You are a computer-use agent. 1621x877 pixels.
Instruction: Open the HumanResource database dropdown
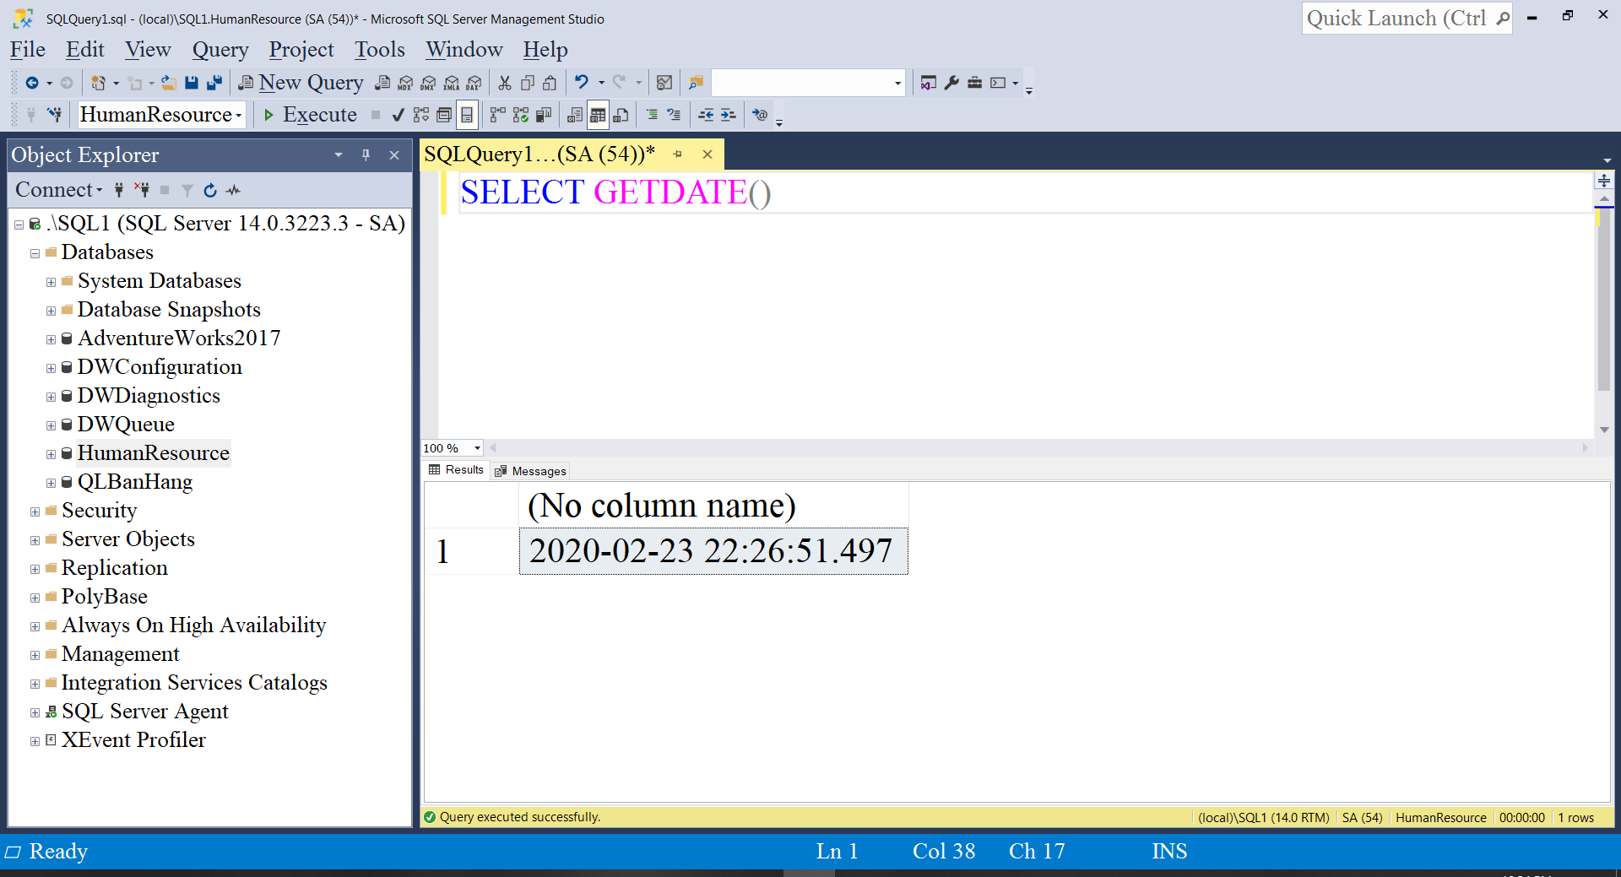tap(239, 115)
